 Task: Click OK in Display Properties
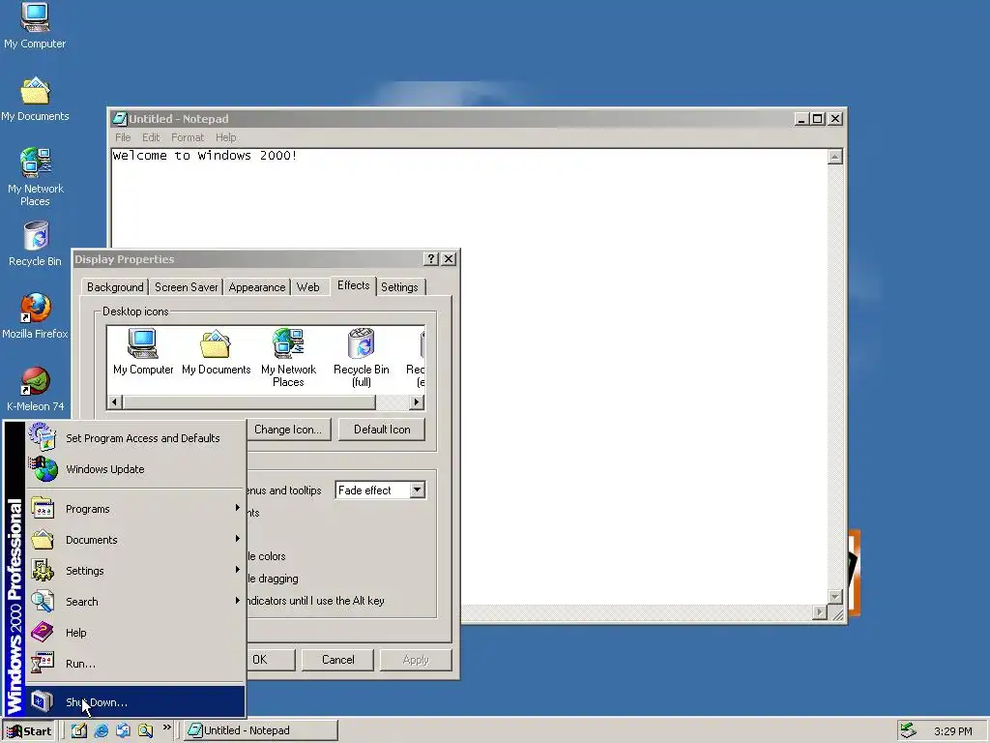(x=271, y=660)
